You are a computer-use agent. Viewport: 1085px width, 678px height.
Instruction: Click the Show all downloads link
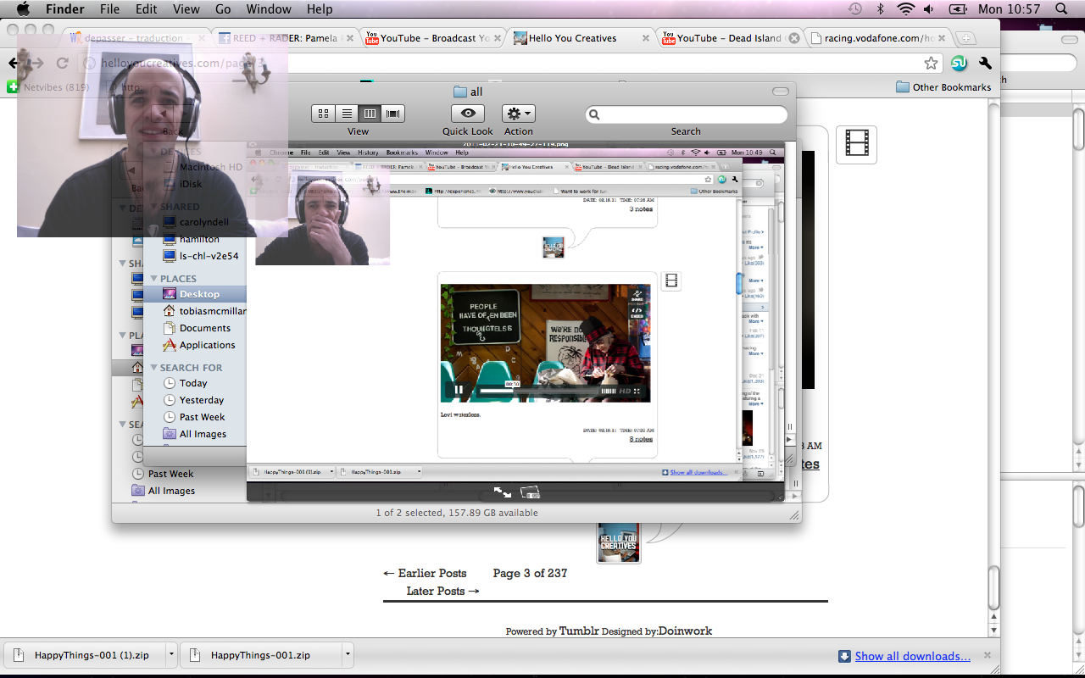(x=912, y=656)
